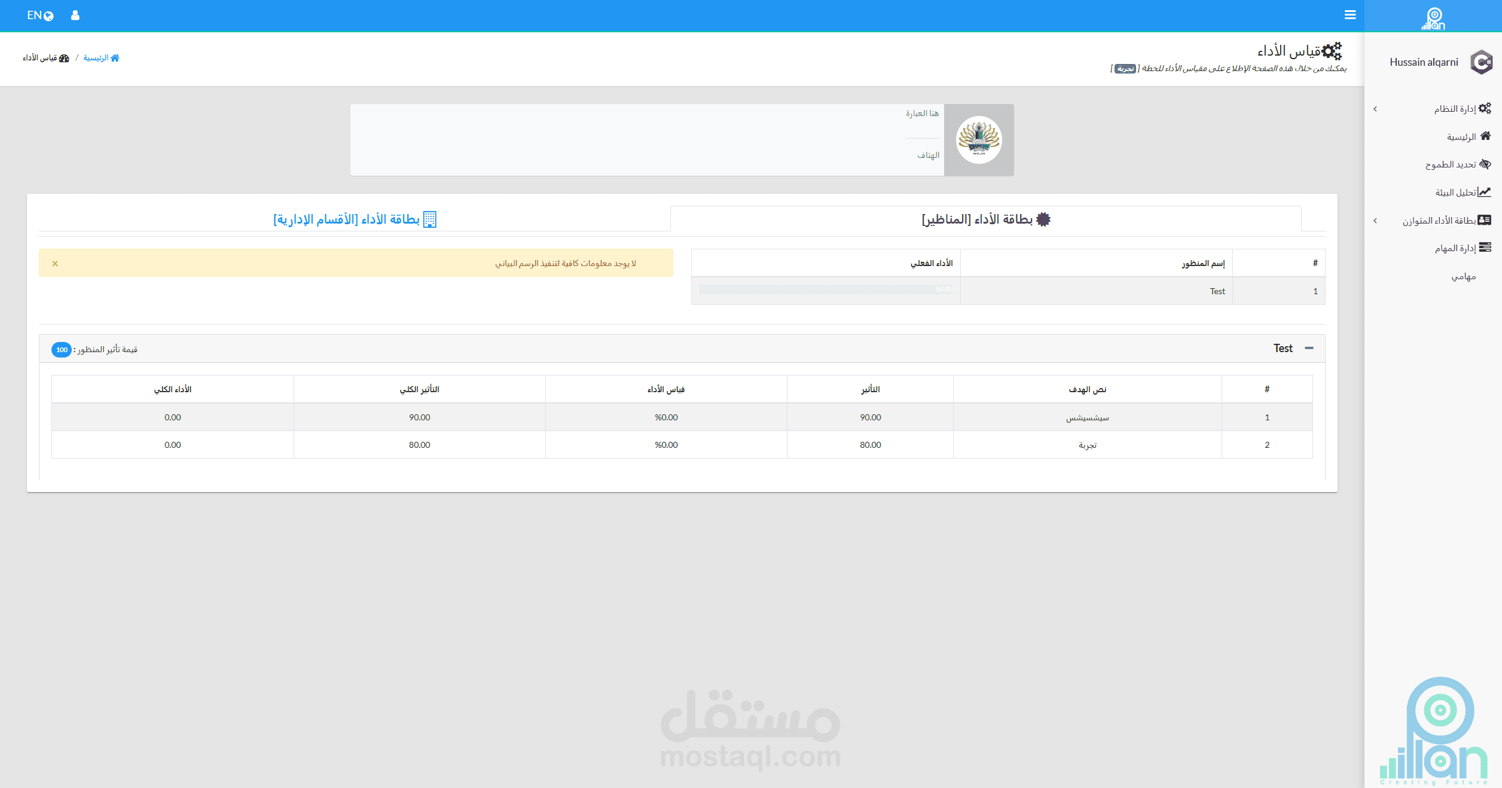Click the blue 100 badge for قيمة تأثير المنظور

(x=61, y=350)
